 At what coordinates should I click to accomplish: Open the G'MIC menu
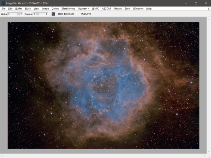point(96,9)
